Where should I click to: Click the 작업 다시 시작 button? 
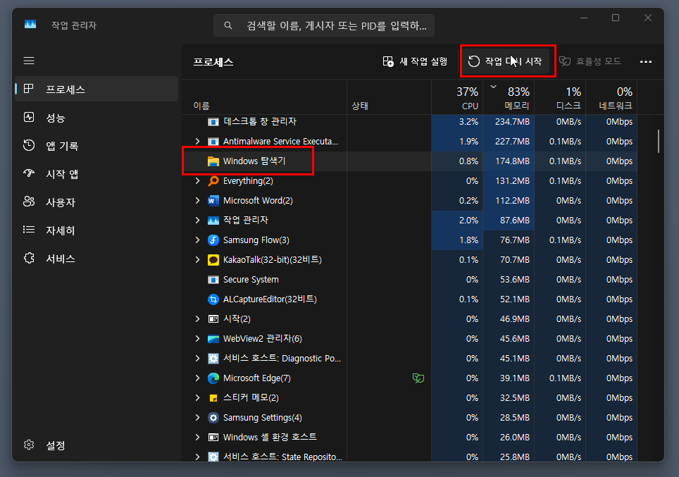click(x=505, y=61)
